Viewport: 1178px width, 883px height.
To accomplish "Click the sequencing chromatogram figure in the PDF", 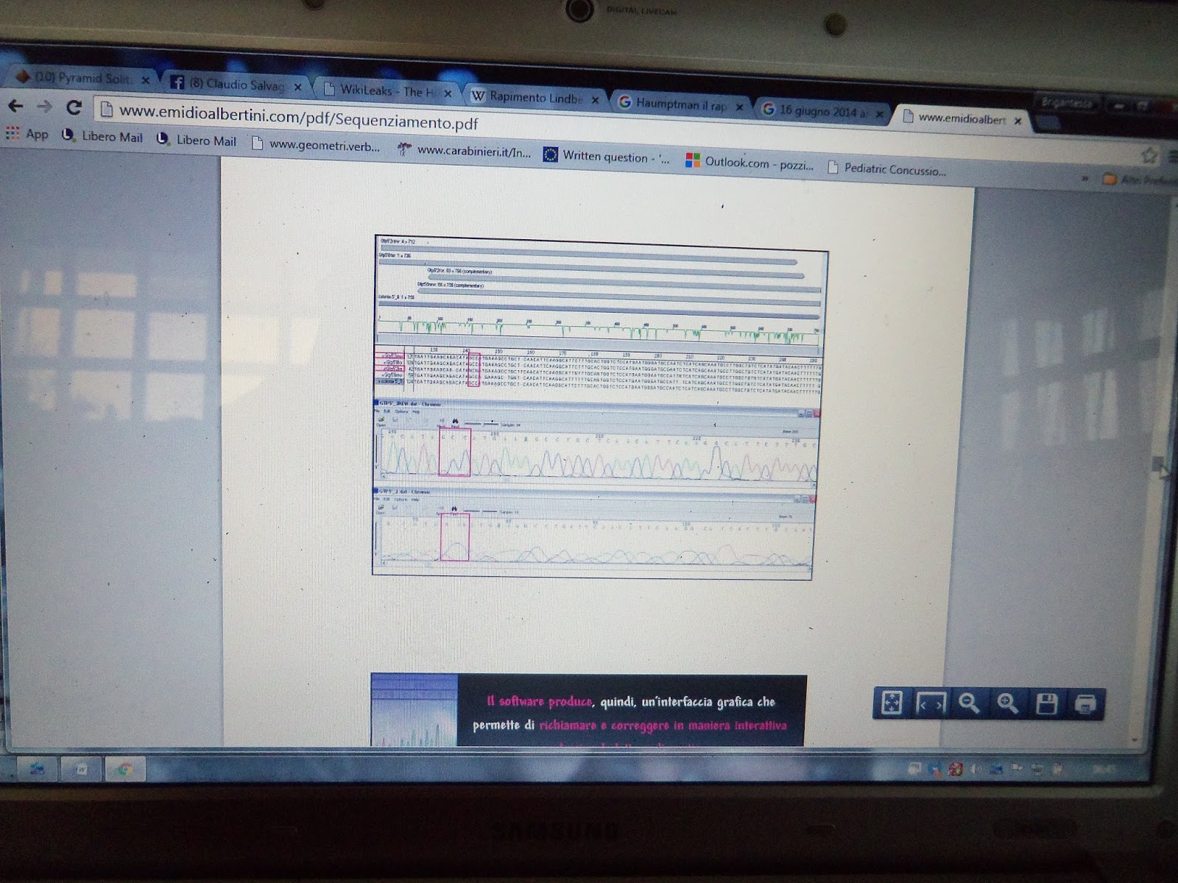I will click(599, 408).
